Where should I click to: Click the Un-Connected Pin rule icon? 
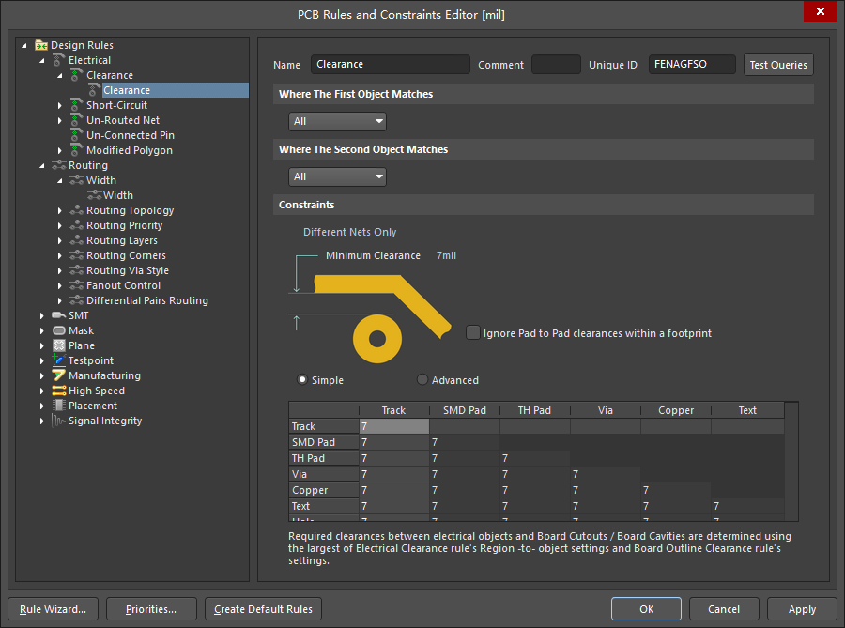coord(77,135)
